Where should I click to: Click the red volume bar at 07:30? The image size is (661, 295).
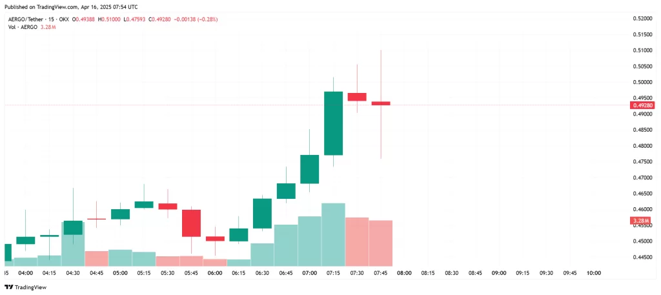coord(357,242)
